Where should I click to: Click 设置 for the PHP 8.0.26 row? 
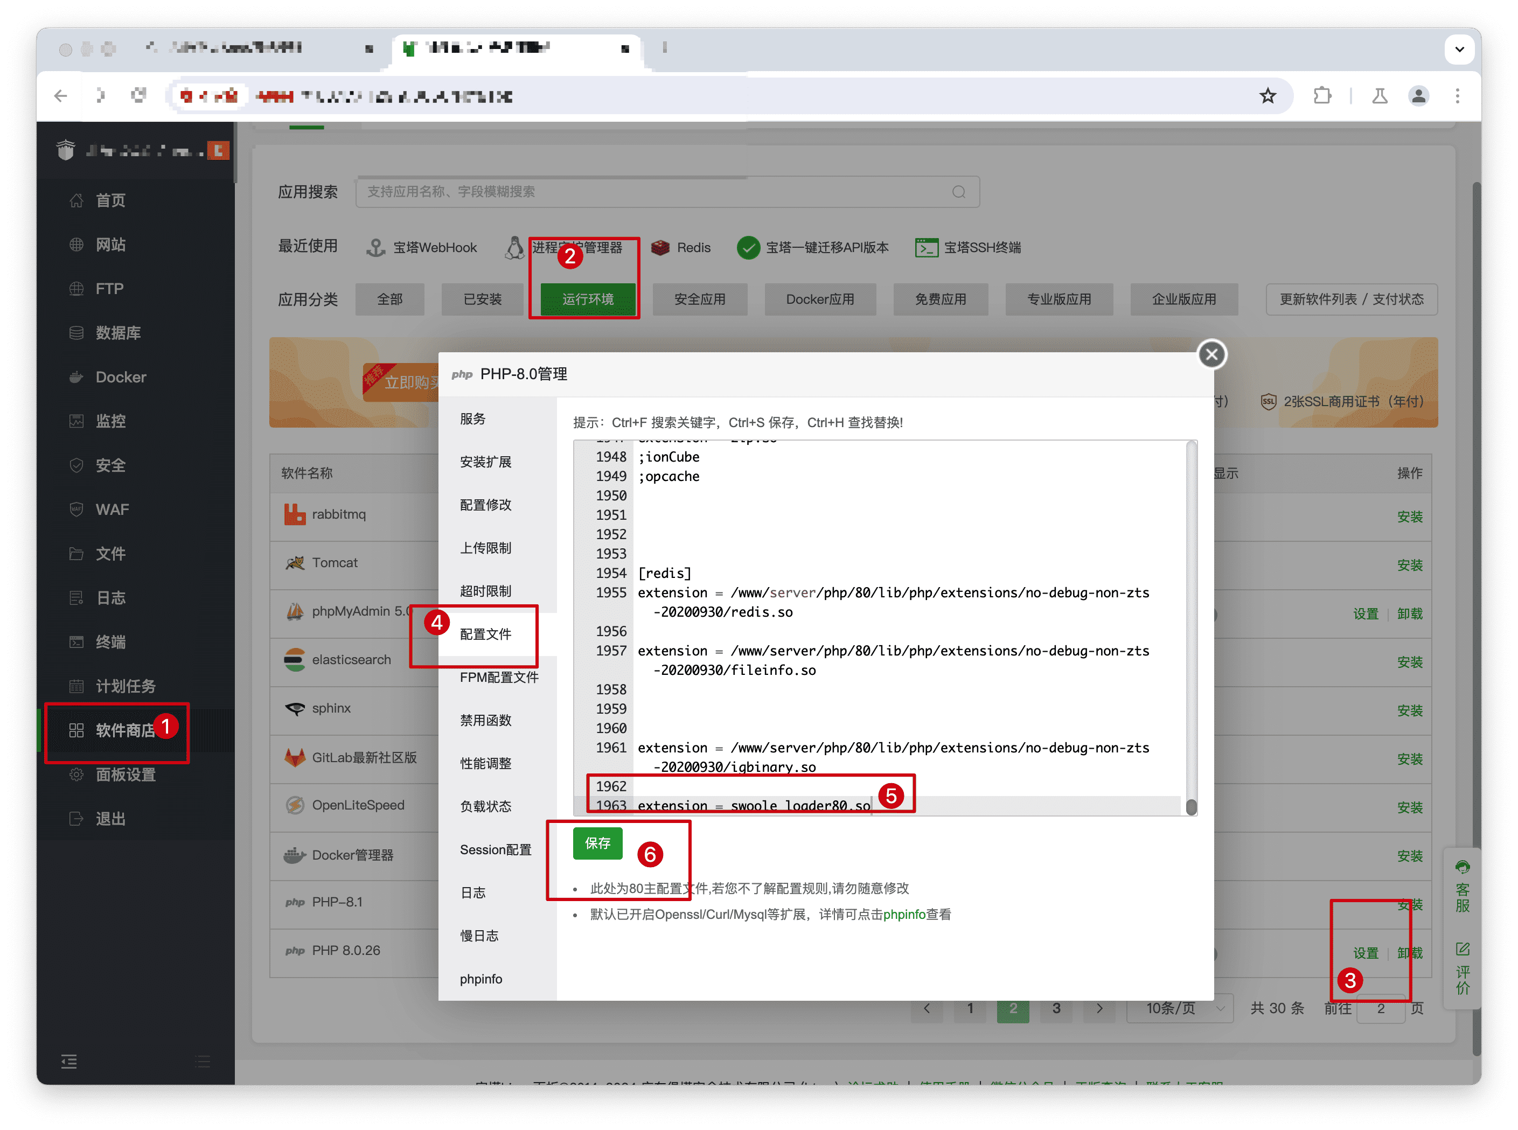click(1366, 953)
